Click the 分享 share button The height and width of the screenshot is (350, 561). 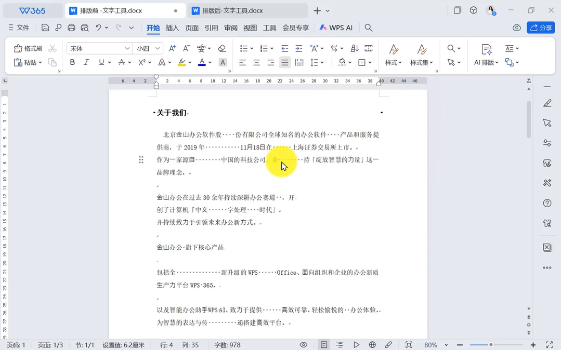click(x=541, y=28)
